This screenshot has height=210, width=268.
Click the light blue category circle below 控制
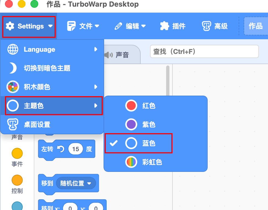[17, 206]
